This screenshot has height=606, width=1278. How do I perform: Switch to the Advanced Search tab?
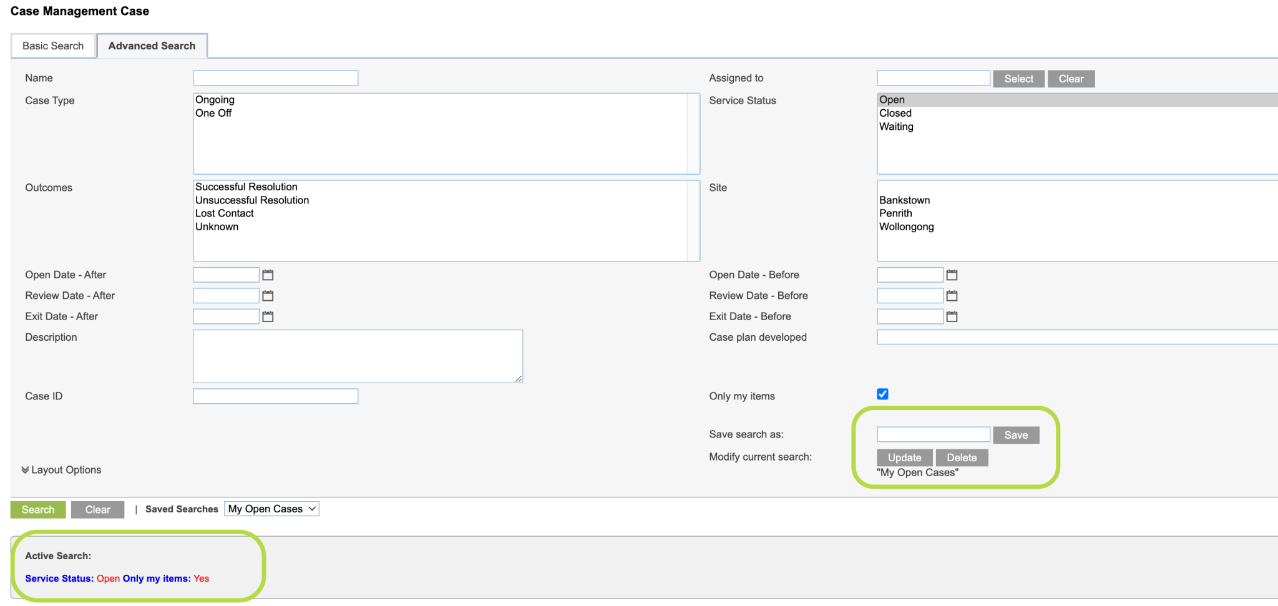click(152, 46)
